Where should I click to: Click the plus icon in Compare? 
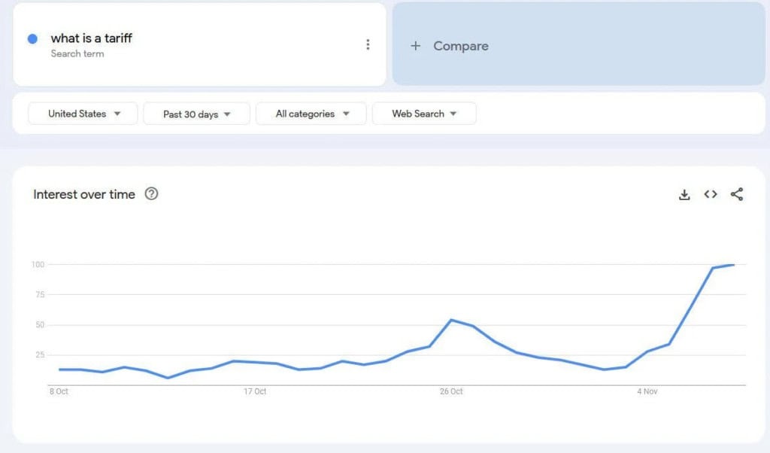(415, 46)
